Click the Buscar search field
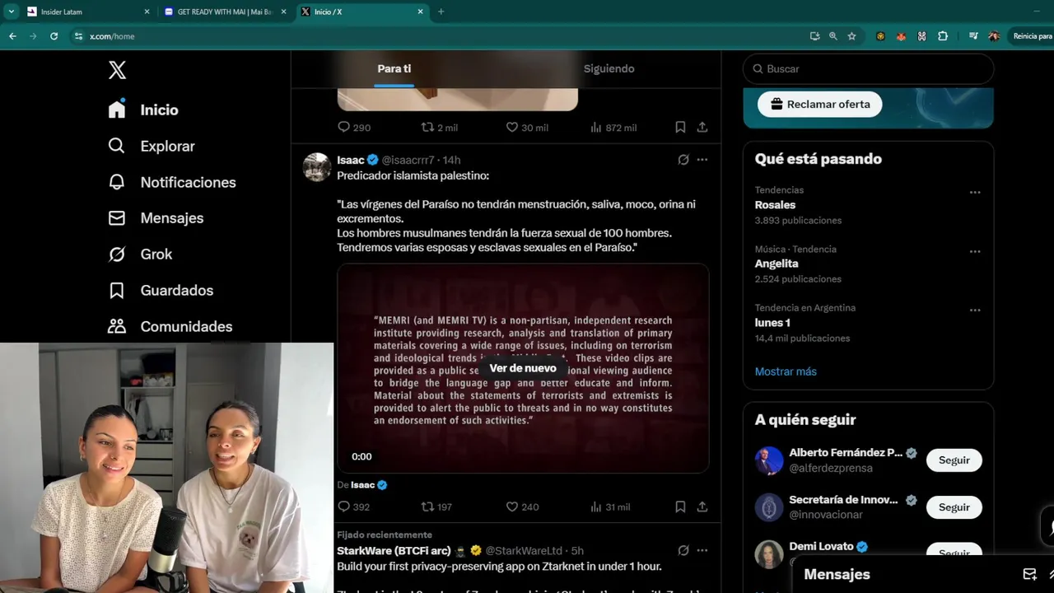Image resolution: width=1054 pixels, height=593 pixels. click(868, 69)
